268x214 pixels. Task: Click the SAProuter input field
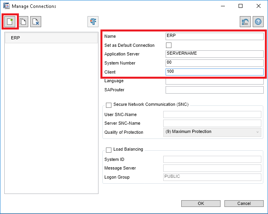pyautogui.click(x=214, y=90)
